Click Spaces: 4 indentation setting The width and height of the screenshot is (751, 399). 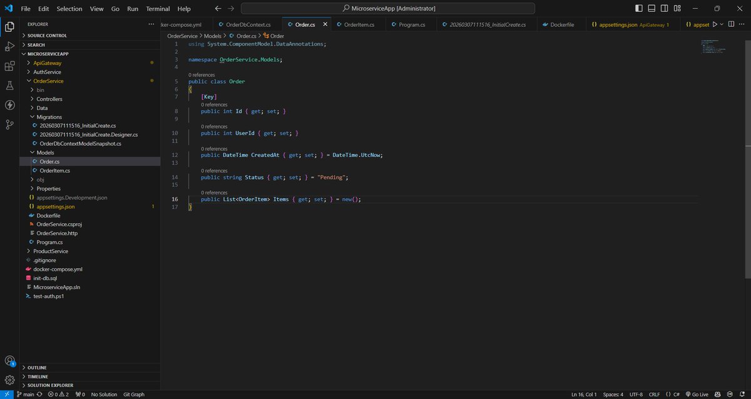[613, 395]
